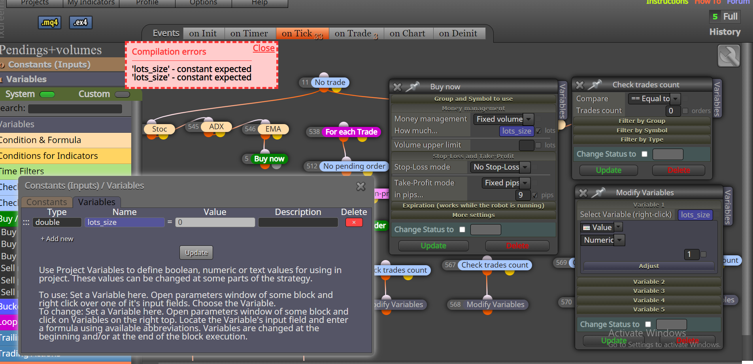Click the lots_size Value input field
The width and height of the screenshot is (753, 364).
(x=215, y=223)
